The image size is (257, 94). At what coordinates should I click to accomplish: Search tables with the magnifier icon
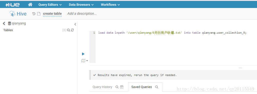pos(69,30)
